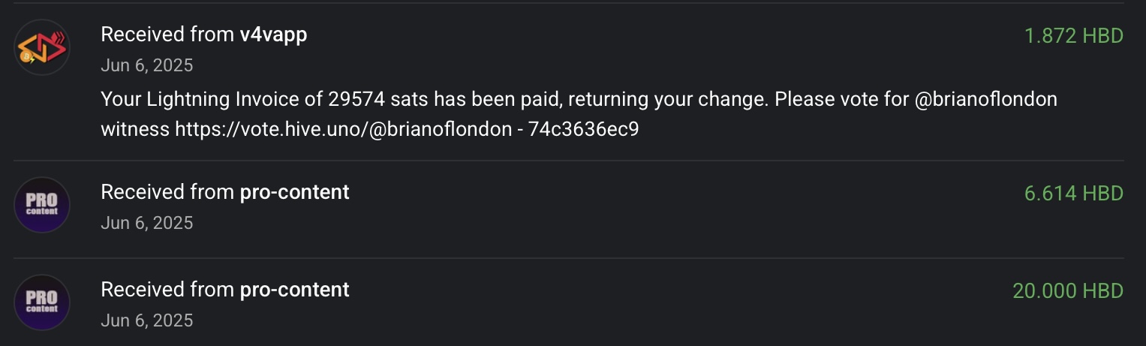
Task: Click the 20.000 HBD amount
Action: pyautogui.click(x=1067, y=290)
